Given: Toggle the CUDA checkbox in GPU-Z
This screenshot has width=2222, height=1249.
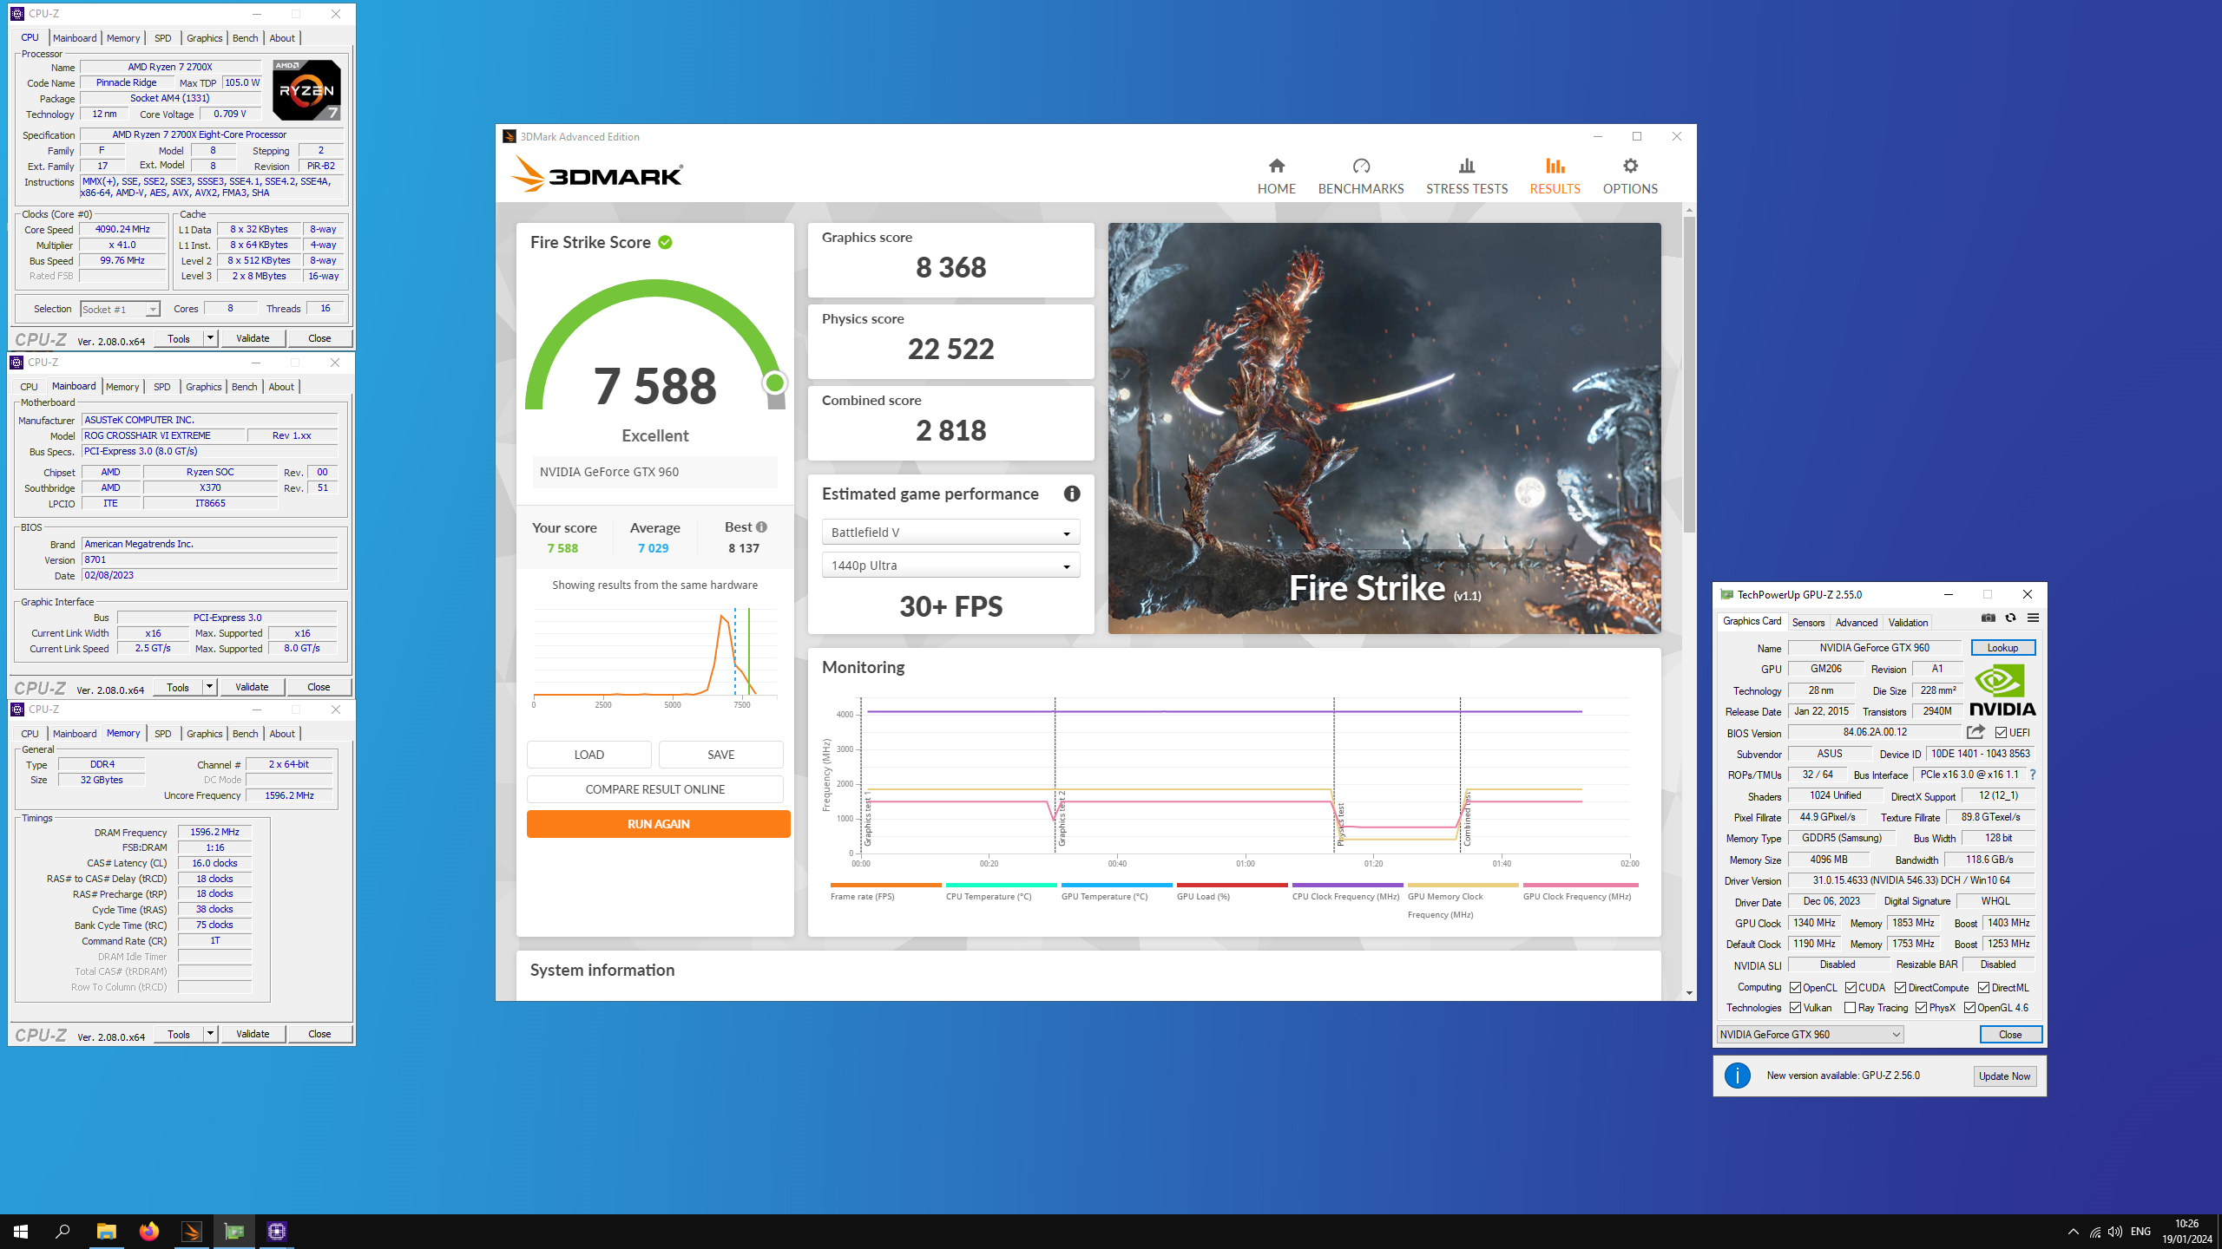Looking at the screenshot, I should point(1851,988).
